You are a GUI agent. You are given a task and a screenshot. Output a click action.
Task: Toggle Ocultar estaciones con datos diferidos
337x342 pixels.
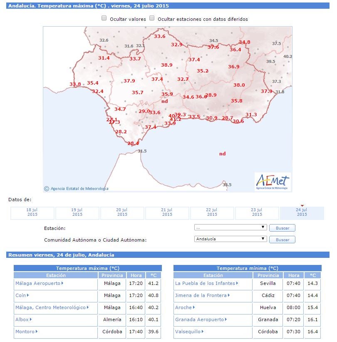click(152, 18)
